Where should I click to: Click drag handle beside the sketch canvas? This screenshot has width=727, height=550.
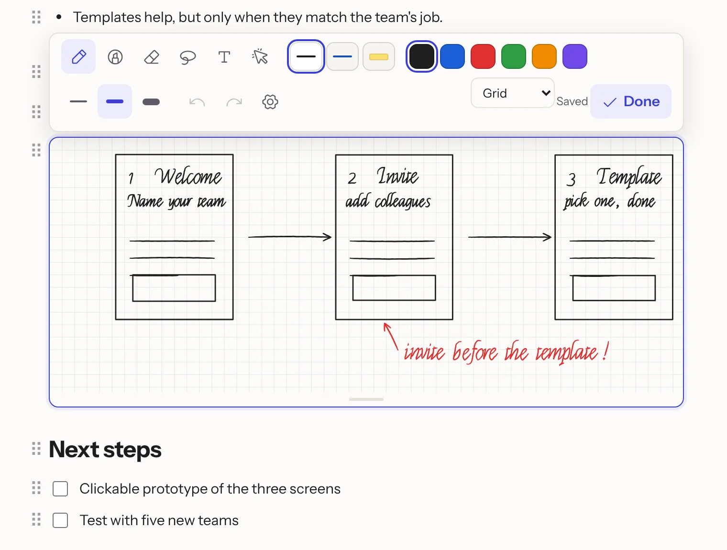point(36,150)
